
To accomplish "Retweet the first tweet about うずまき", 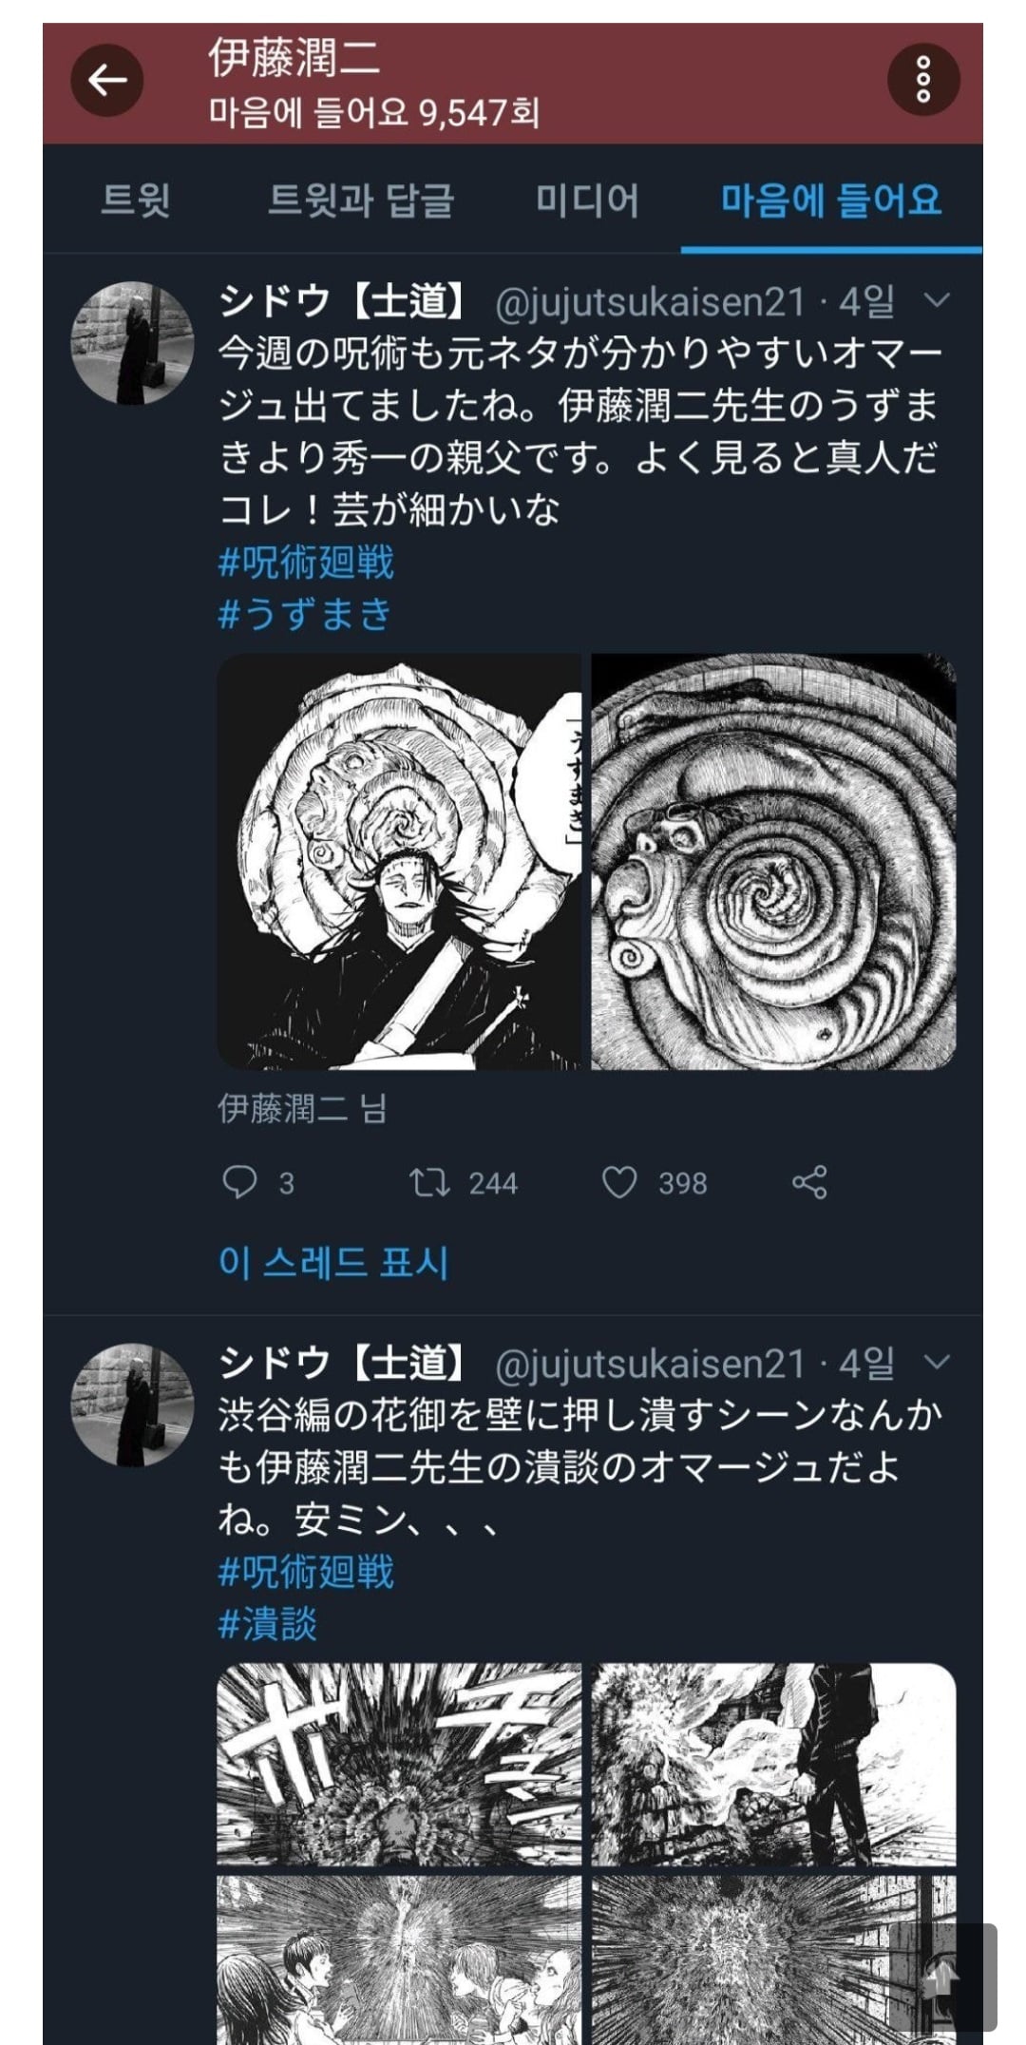I will pyautogui.click(x=428, y=1182).
